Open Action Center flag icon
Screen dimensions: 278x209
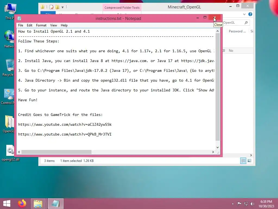click(239, 204)
